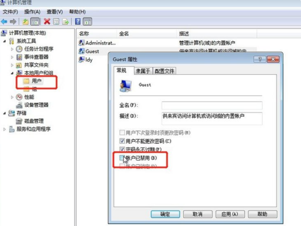
Task: Click the blue Help question mark icon
Action: pos(78,21)
